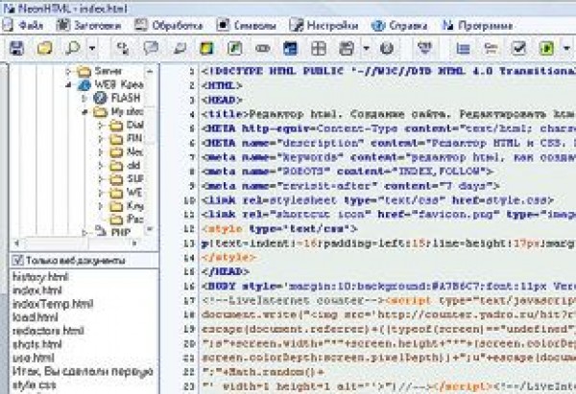Screen dimensions: 576x394
Task: Click the green insert-image toolbar icon
Action: click(x=235, y=48)
